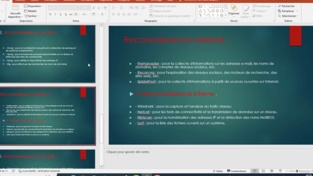This screenshot has width=313, height=176.
Task: Toggle text shadow formatting
Action: pyautogui.click(x=66, y=14)
